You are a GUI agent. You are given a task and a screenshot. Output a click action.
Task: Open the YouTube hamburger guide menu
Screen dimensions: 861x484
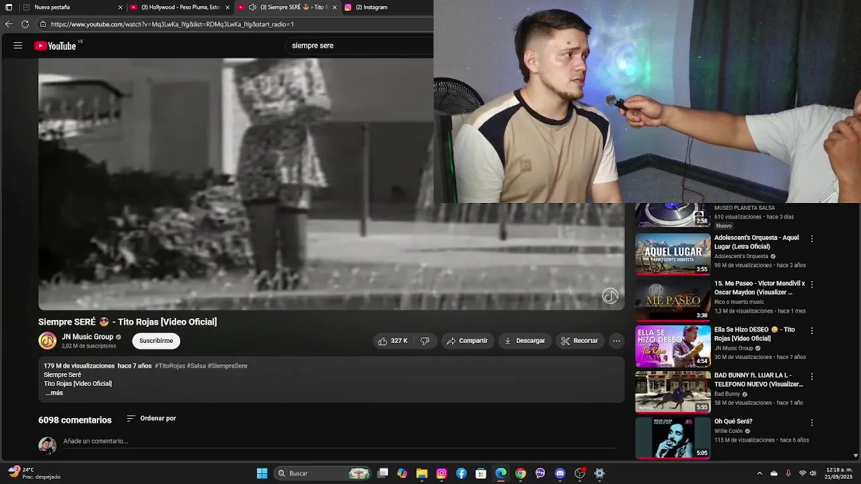click(18, 46)
